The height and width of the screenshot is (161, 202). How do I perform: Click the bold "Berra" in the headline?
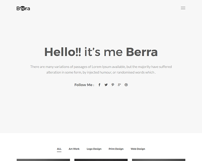coord(142,52)
